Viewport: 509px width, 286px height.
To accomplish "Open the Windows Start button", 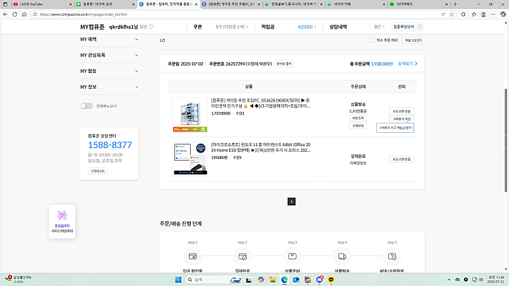I will (x=178, y=280).
